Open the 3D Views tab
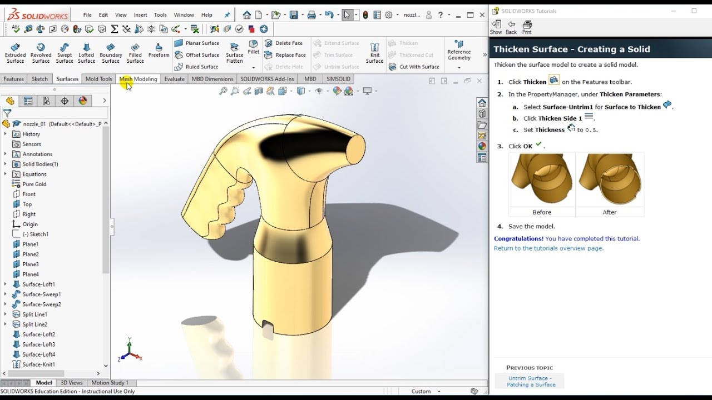The image size is (712, 400). coord(71,383)
